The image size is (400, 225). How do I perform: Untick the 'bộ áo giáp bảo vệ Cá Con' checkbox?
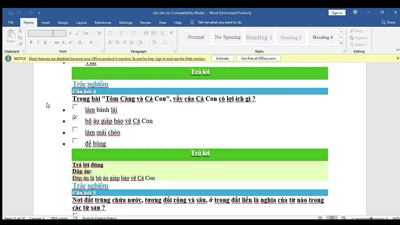pyautogui.click(x=75, y=118)
